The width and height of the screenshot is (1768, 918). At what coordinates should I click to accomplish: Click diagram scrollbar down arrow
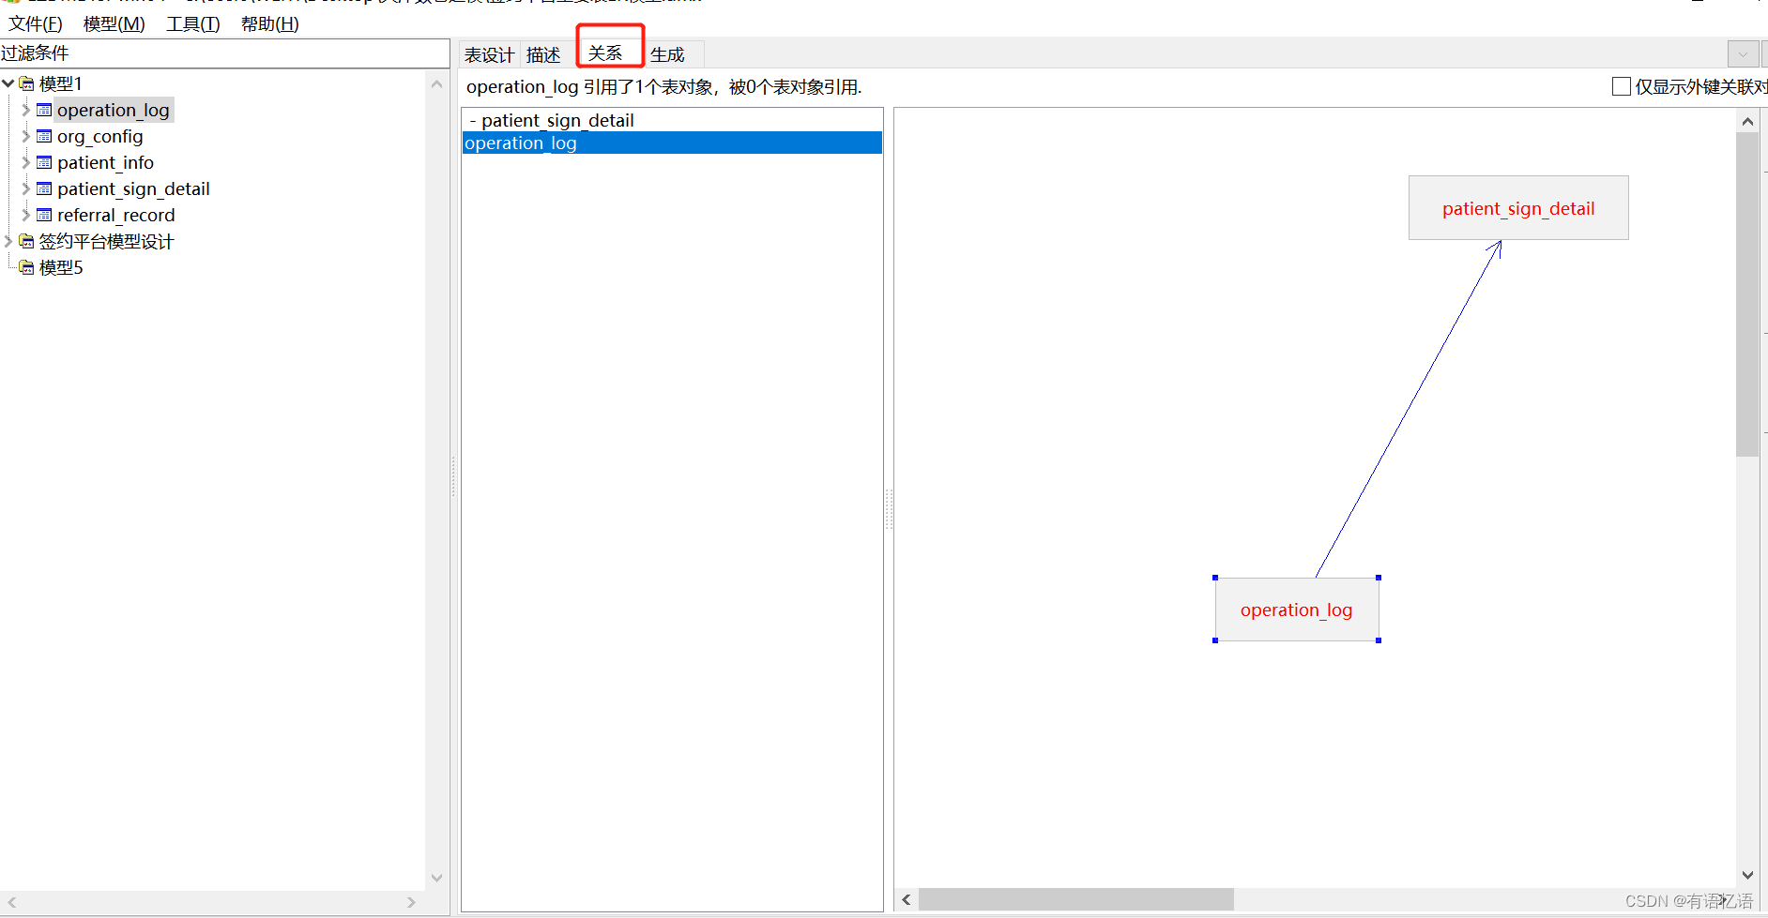coord(1747,875)
